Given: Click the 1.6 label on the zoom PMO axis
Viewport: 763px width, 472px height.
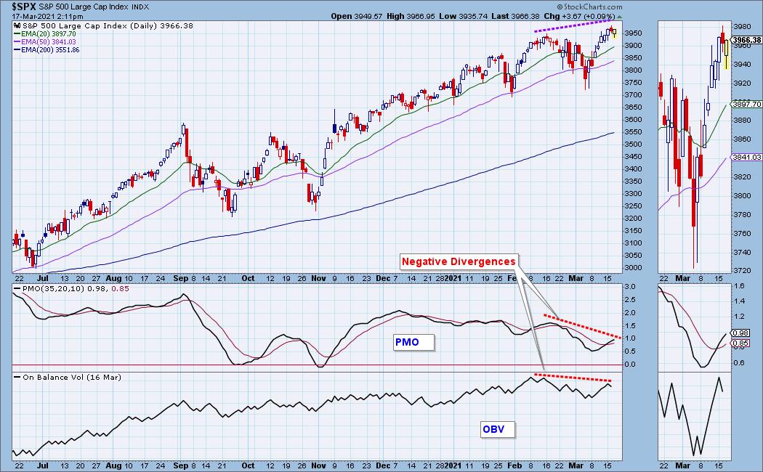Looking at the screenshot, I should (x=739, y=286).
